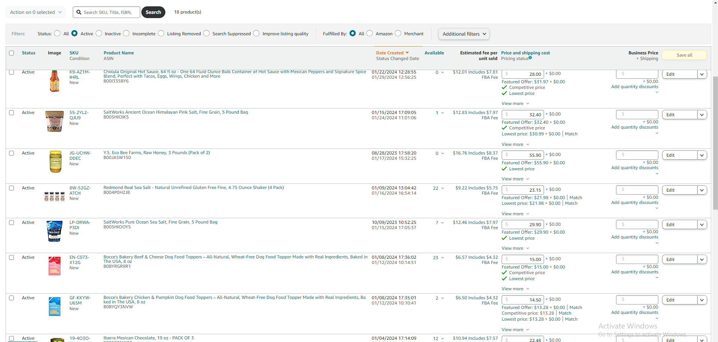
Task: Open the Bocce's Beef & Cheese topper image
Action: 55,266
